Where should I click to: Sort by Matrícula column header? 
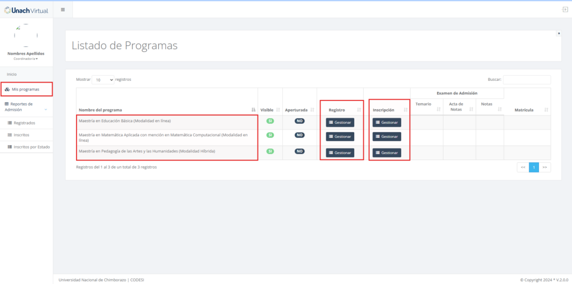[546, 110]
